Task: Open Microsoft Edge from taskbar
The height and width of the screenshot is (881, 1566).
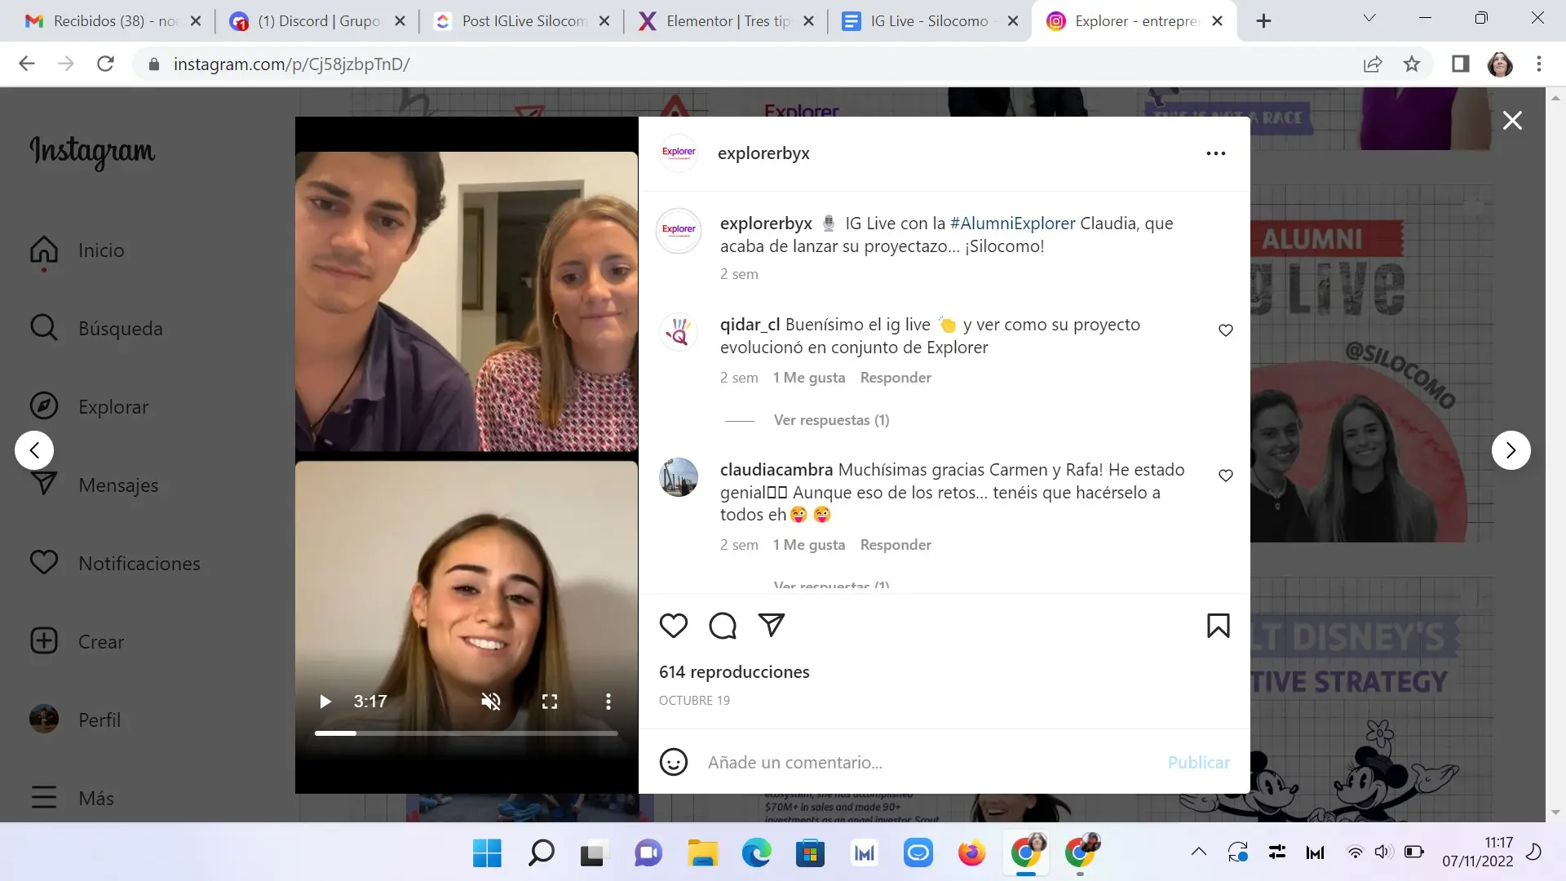Action: 756,853
